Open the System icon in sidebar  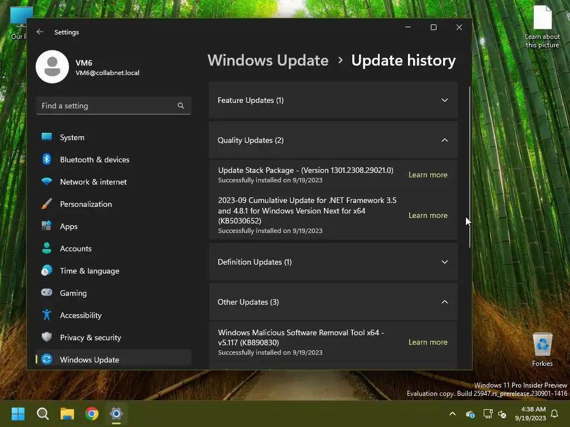[47, 137]
